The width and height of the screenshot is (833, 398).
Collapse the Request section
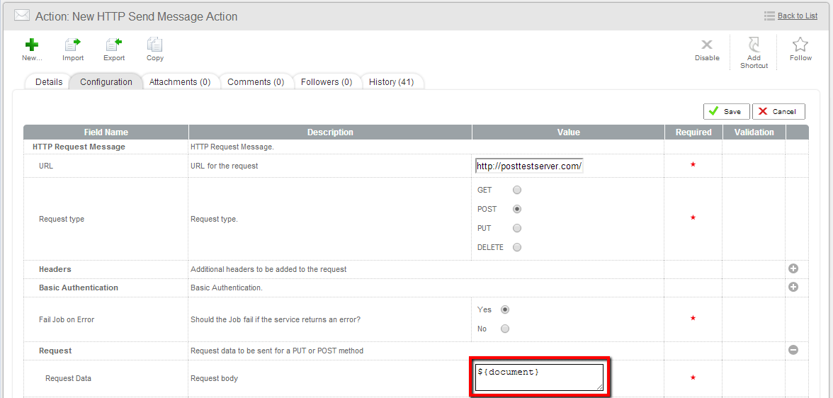pos(793,350)
